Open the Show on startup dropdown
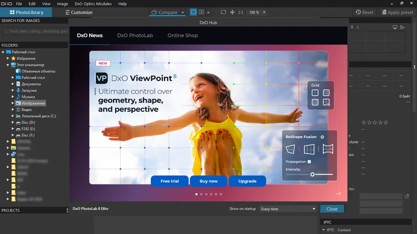417x234 pixels. (x=288, y=209)
